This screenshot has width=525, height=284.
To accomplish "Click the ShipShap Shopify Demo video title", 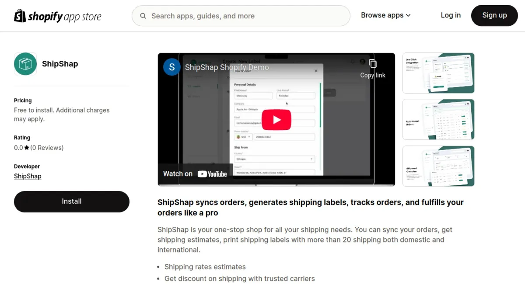I will 227,67.
